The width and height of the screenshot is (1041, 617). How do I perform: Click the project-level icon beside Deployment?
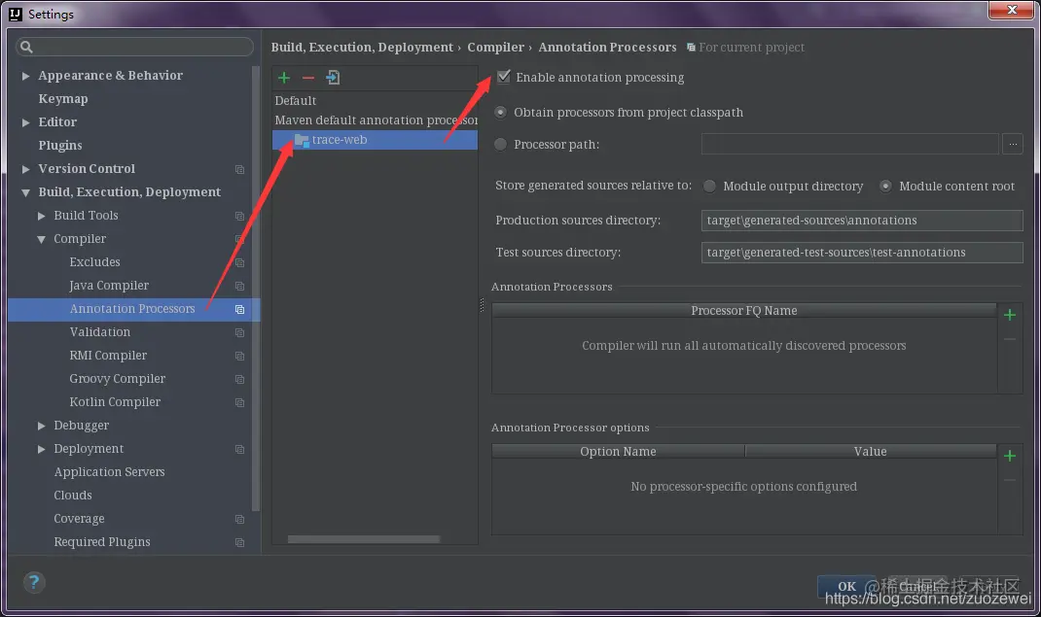(x=239, y=449)
